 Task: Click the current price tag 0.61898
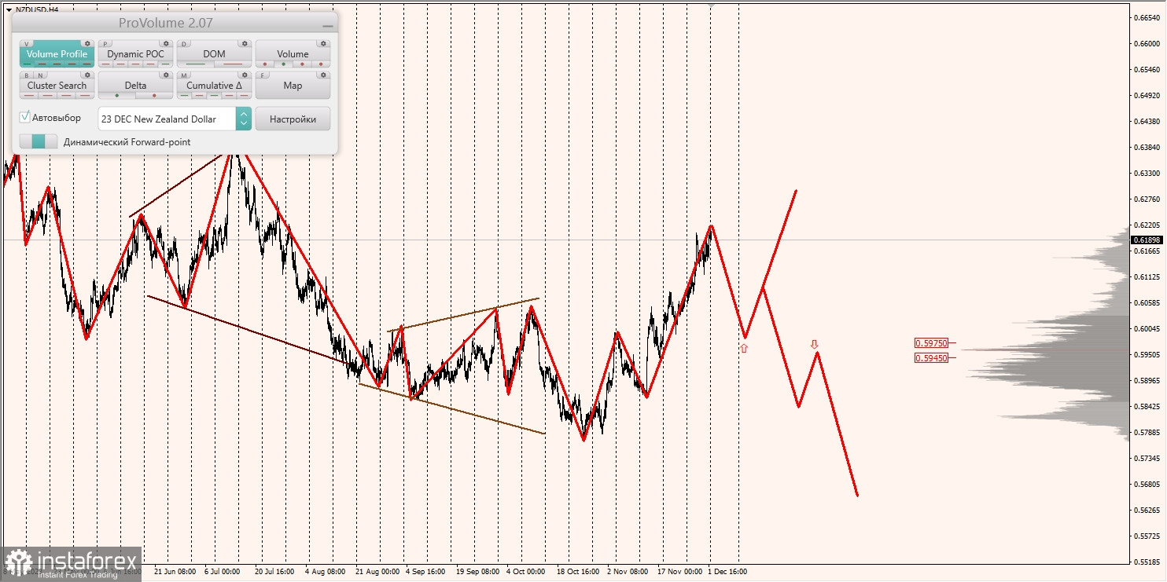pyautogui.click(x=1147, y=240)
